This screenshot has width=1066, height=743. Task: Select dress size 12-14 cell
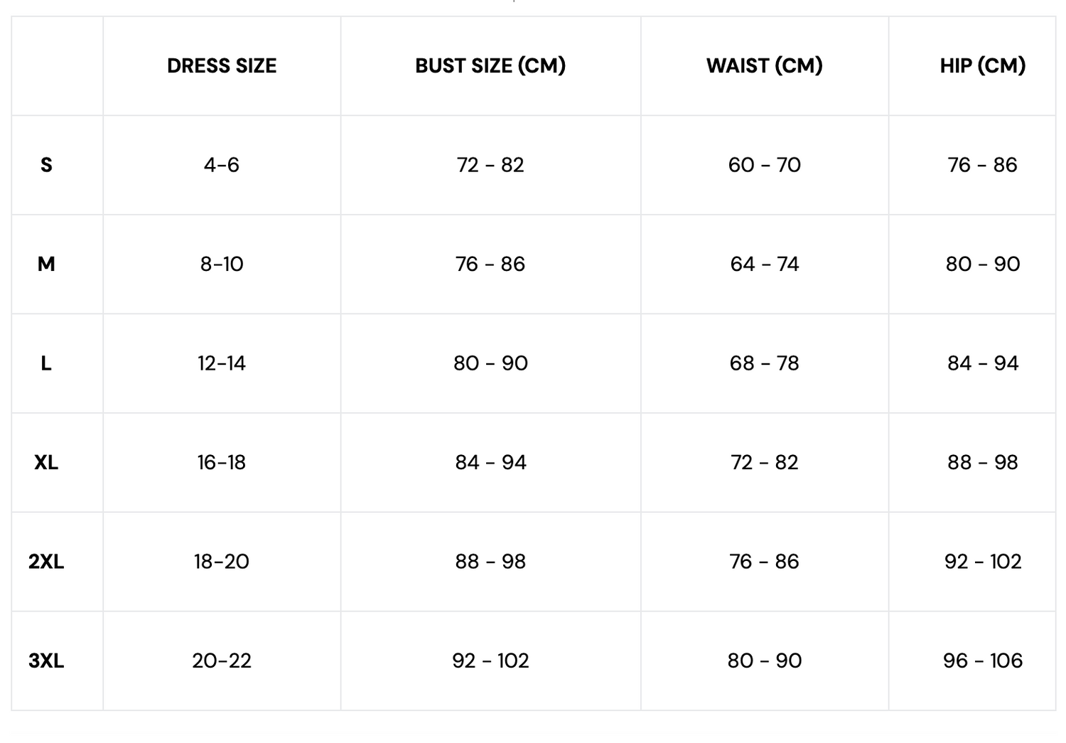[x=222, y=363]
